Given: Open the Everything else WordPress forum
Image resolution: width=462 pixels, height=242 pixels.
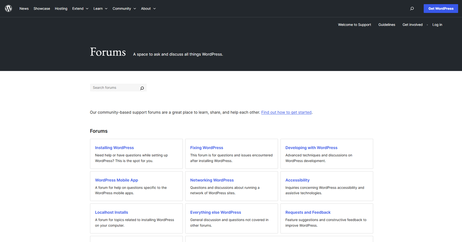Looking at the screenshot, I should click(215, 212).
